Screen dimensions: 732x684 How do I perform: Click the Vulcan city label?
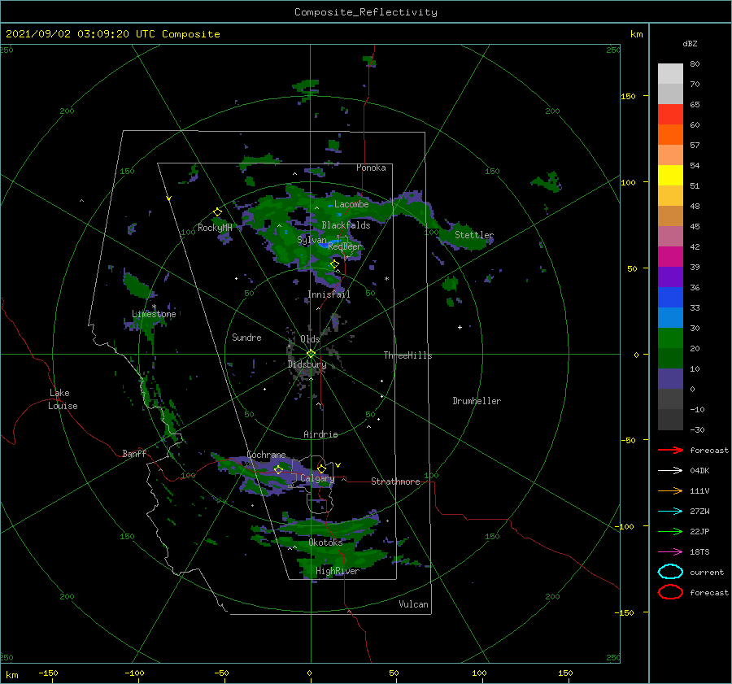click(x=413, y=604)
